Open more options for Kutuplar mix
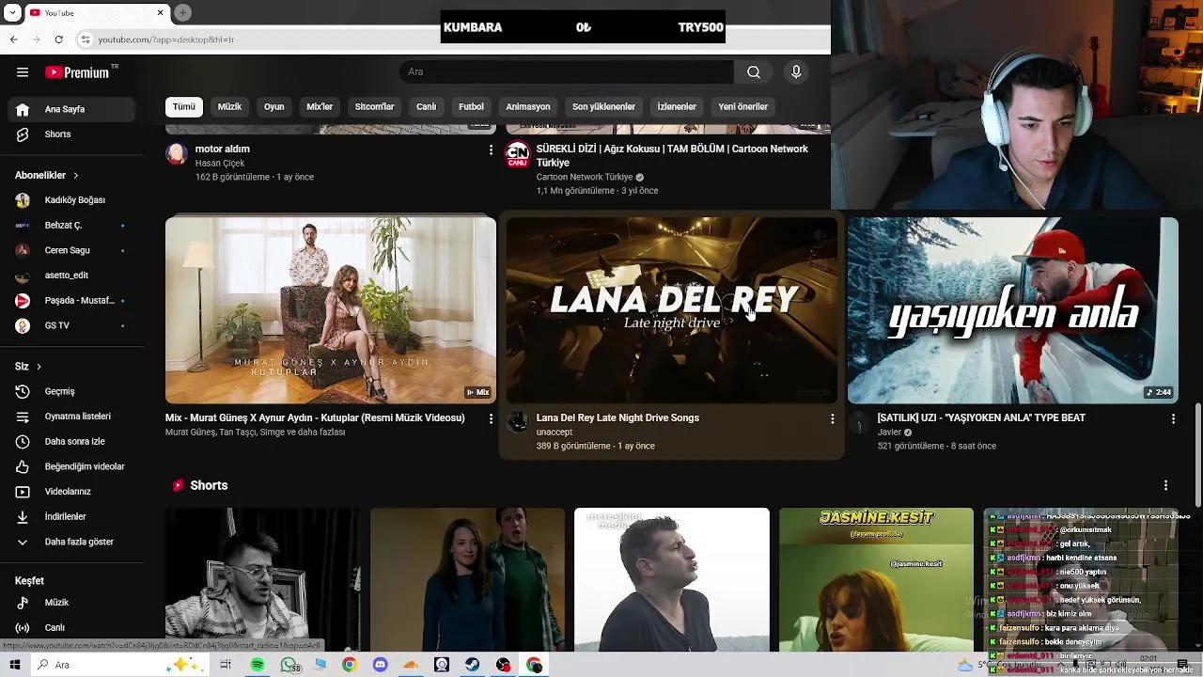 (x=491, y=419)
